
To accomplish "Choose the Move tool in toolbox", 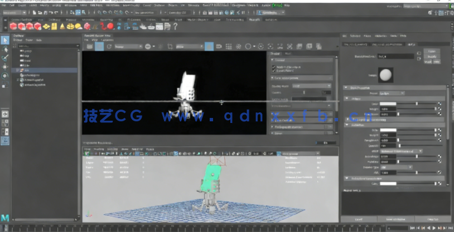I will coord(4,66).
